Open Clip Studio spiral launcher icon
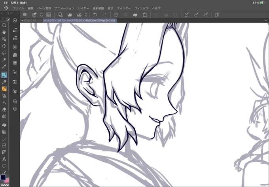The height and width of the screenshot is (187, 269). pos(48,15)
